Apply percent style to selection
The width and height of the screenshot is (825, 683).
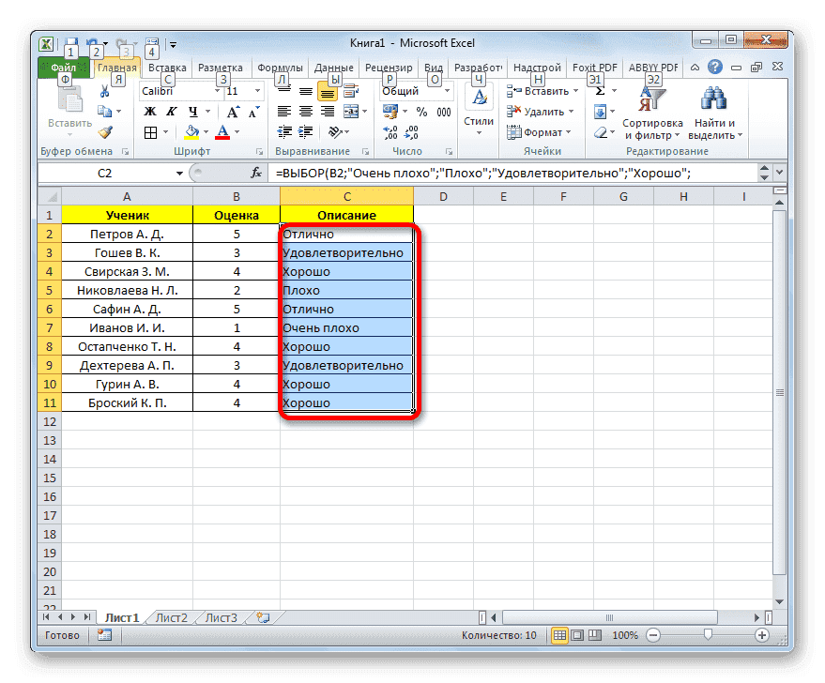pyautogui.click(x=421, y=112)
